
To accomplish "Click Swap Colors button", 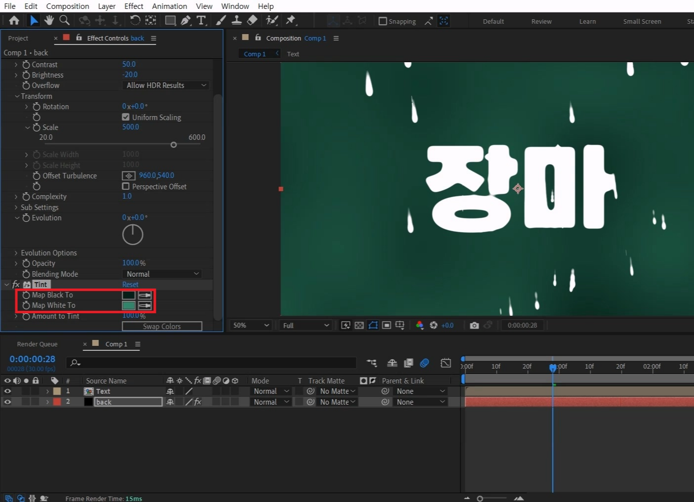I will pos(162,326).
